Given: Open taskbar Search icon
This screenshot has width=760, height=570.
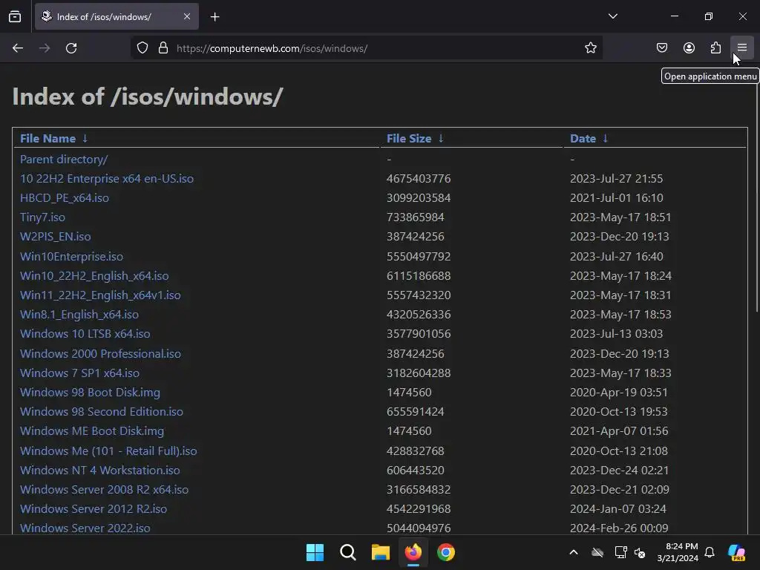Looking at the screenshot, I should tap(347, 552).
